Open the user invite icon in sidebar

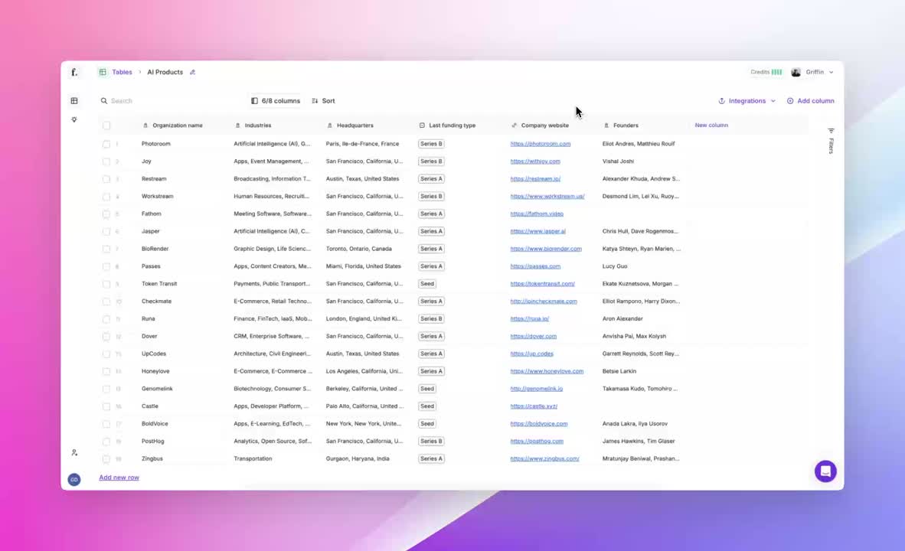coord(74,453)
